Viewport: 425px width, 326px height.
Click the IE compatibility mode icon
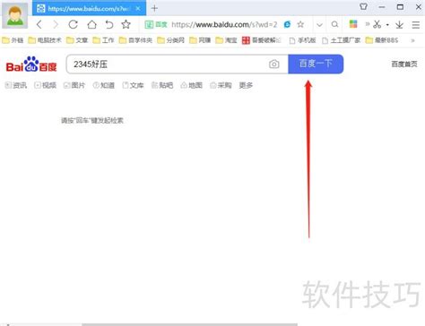pos(287,24)
